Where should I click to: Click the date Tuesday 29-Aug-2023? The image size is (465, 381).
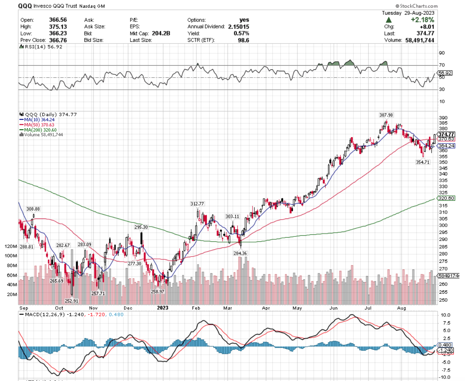point(408,13)
